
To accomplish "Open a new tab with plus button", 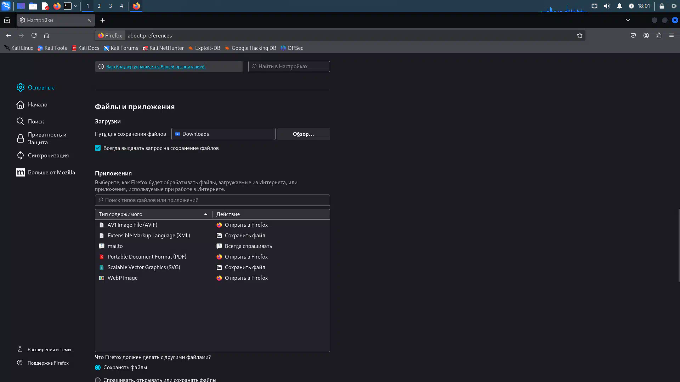I will tap(103, 21).
